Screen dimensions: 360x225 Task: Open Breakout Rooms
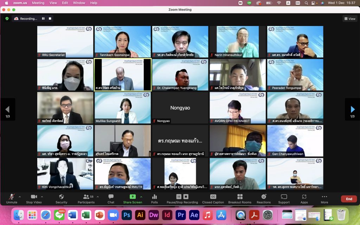point(240,199)
